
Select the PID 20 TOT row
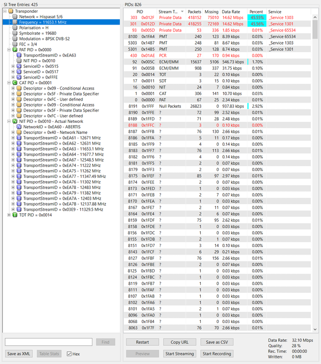(x=217, y=75)
